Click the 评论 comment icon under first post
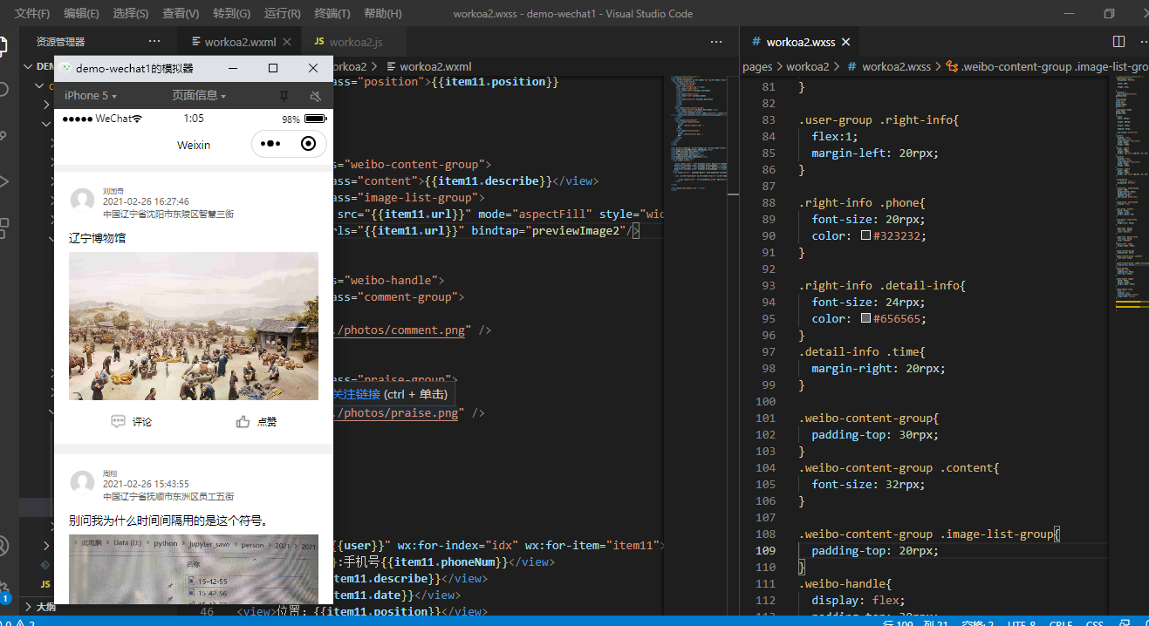1149x626 pixels. tap(119, 422)
